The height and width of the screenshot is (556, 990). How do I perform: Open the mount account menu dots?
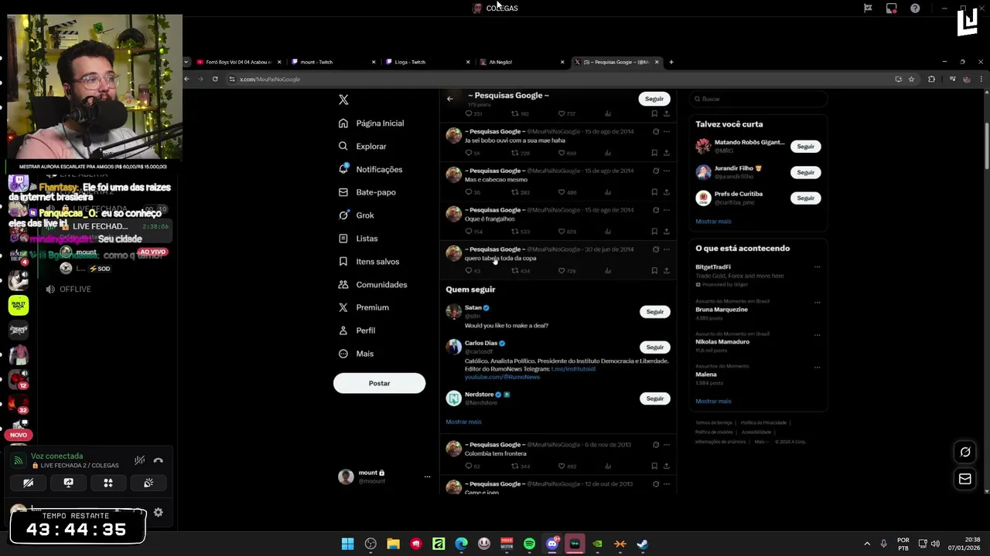(x=427, y=476)
